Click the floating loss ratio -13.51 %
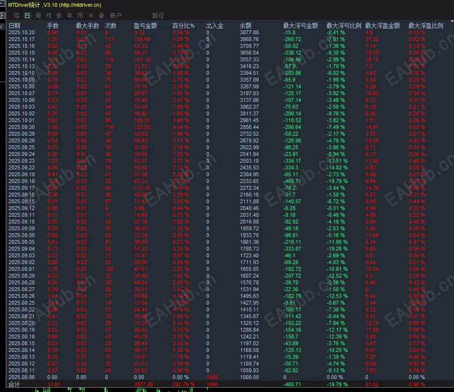454x392 pixels. pyautogui.click(x=337, y=161)
